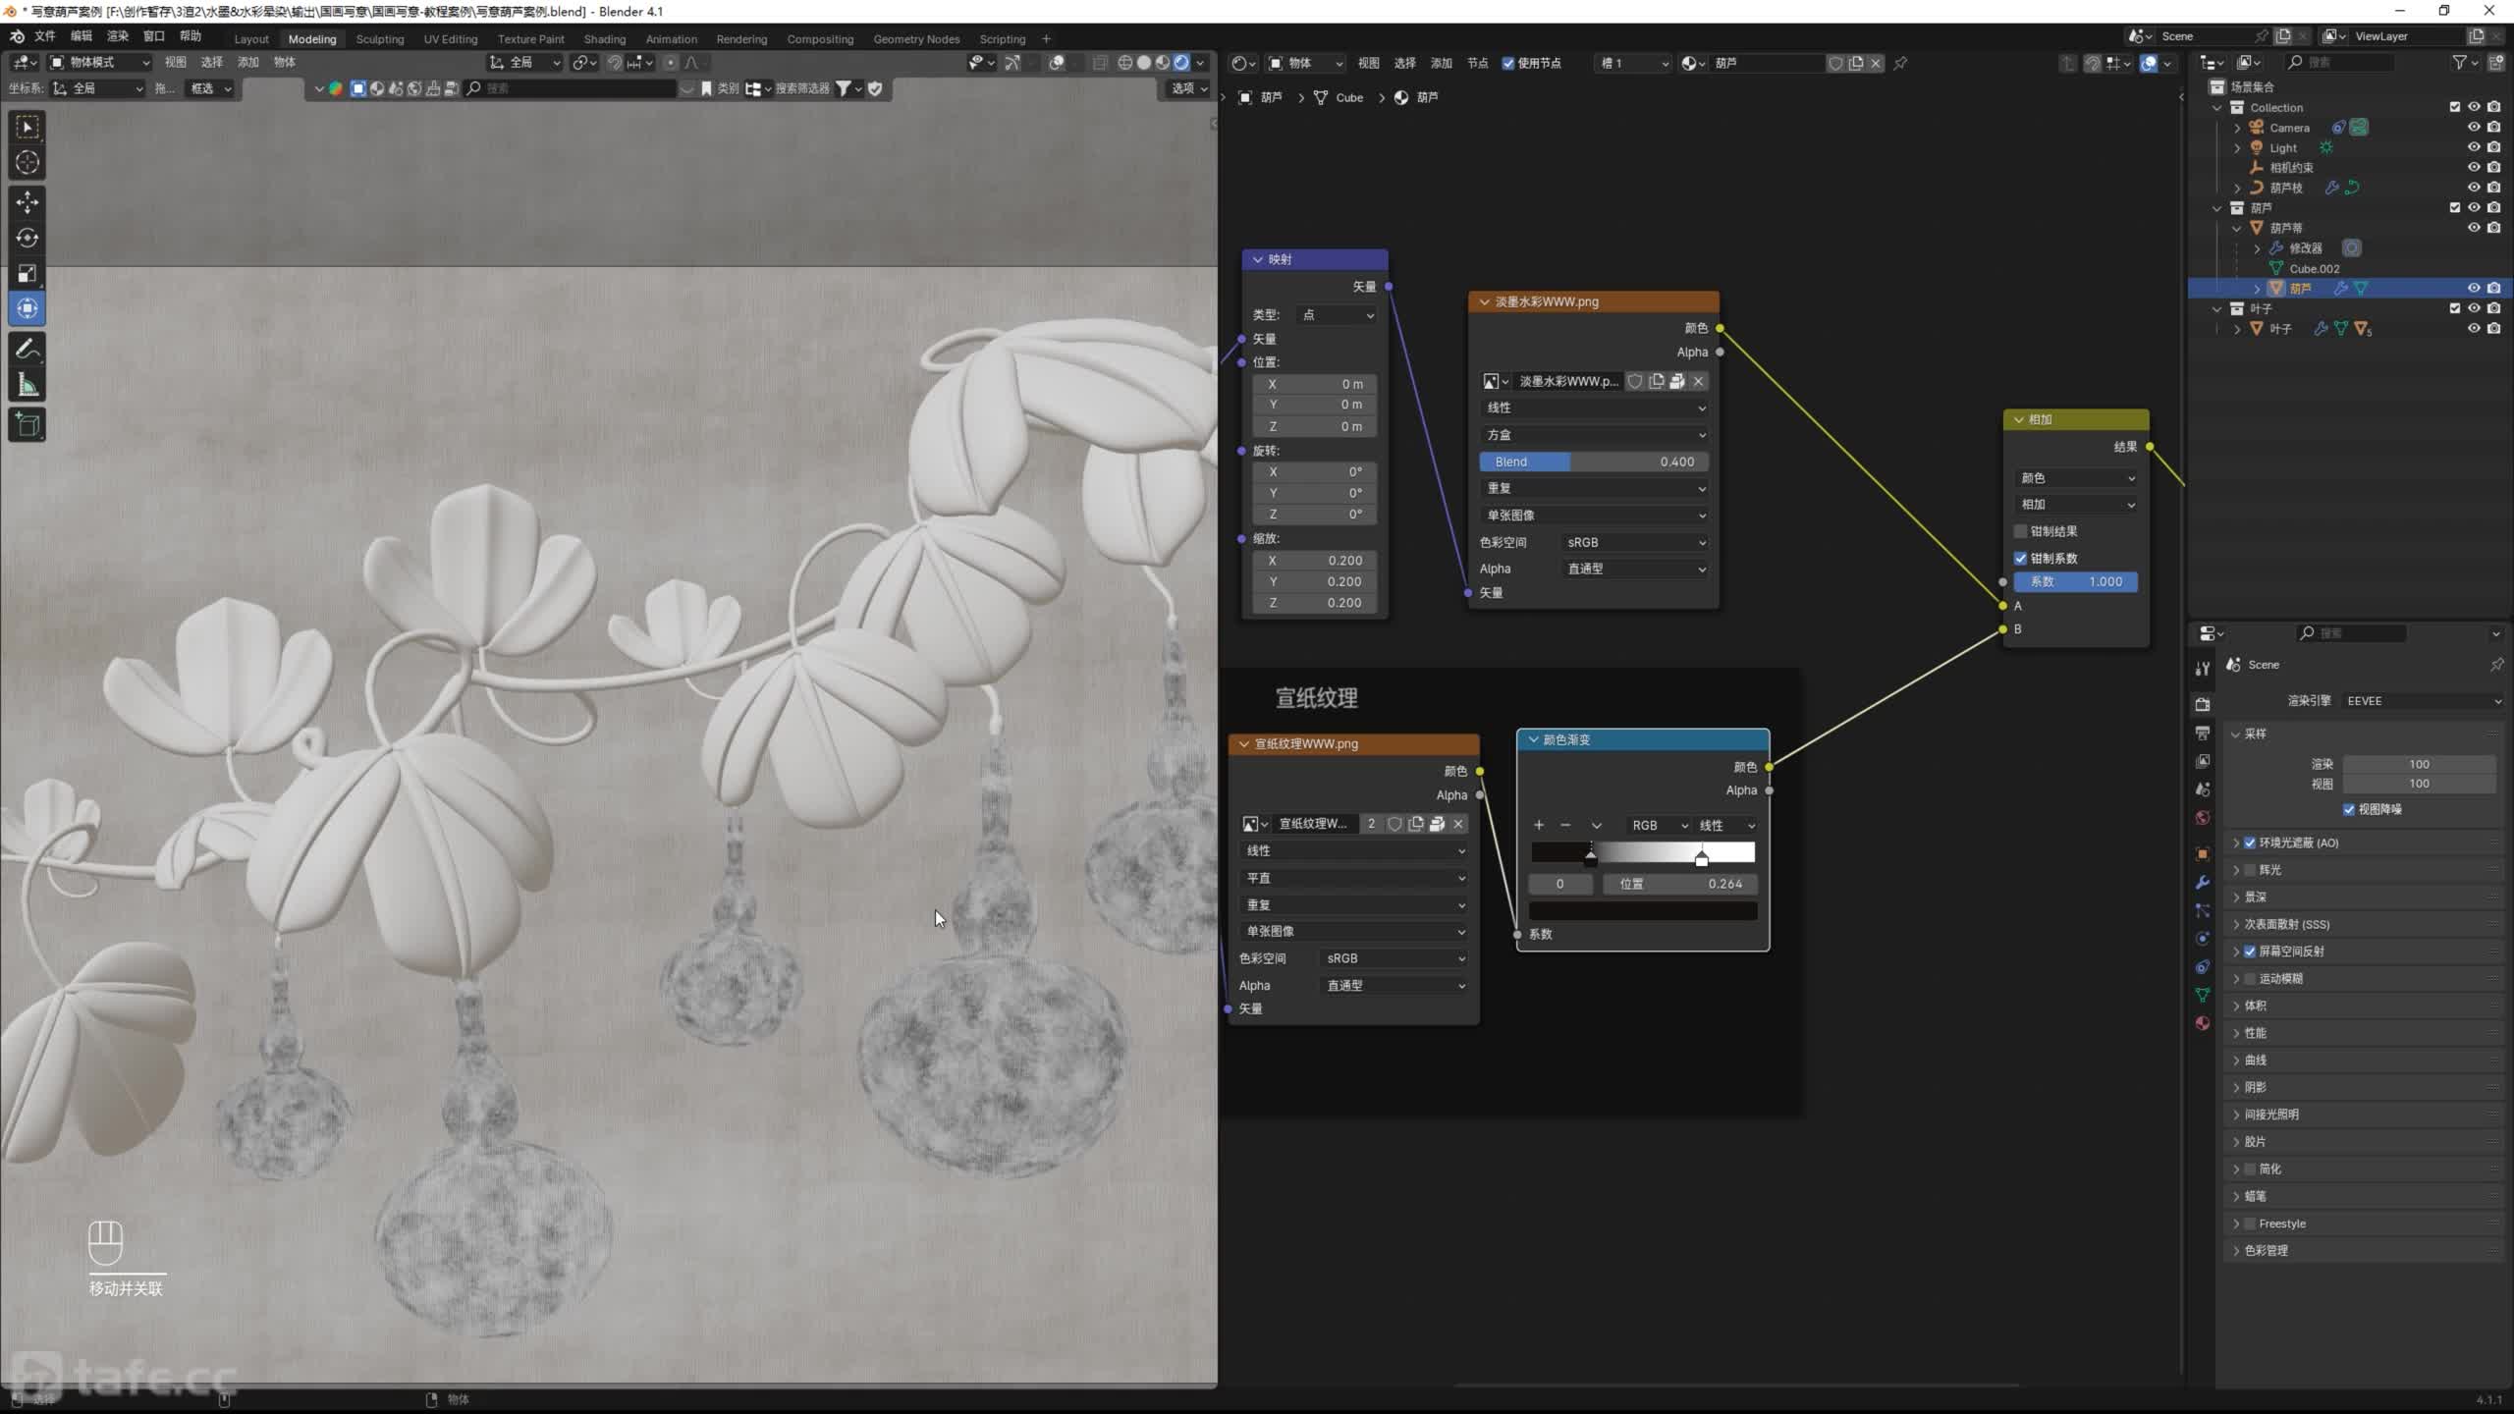The width and height of the screenshot is (2514, 1414).
Task: Open Material properties tab icon
Action: point(2203,1023)
